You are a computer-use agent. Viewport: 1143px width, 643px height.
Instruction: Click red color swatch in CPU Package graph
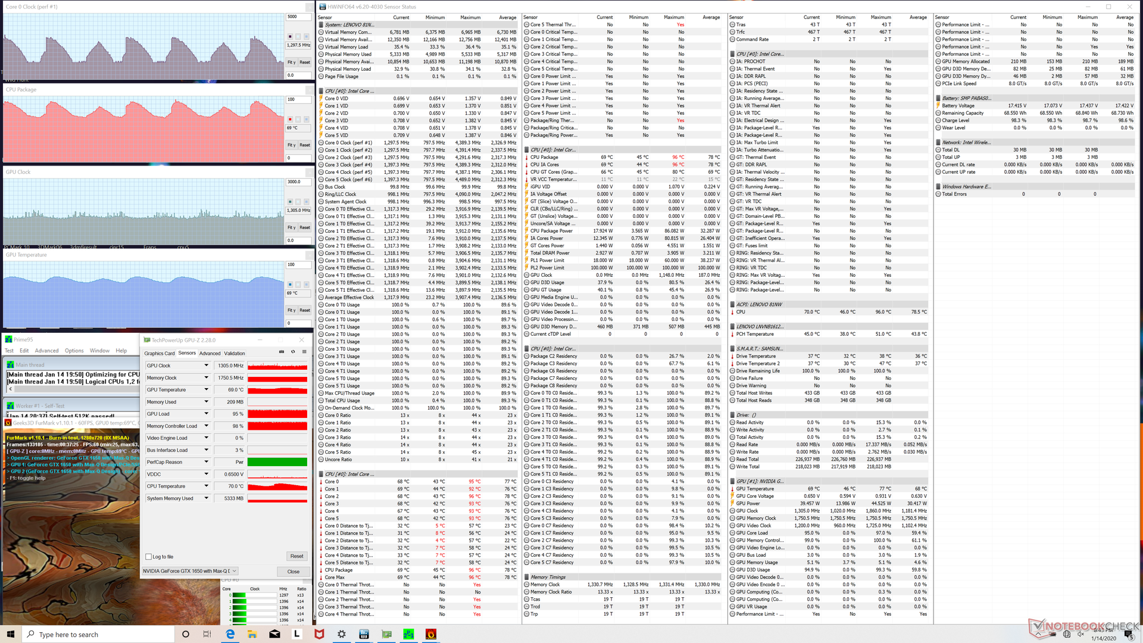(x=291, y=120)
